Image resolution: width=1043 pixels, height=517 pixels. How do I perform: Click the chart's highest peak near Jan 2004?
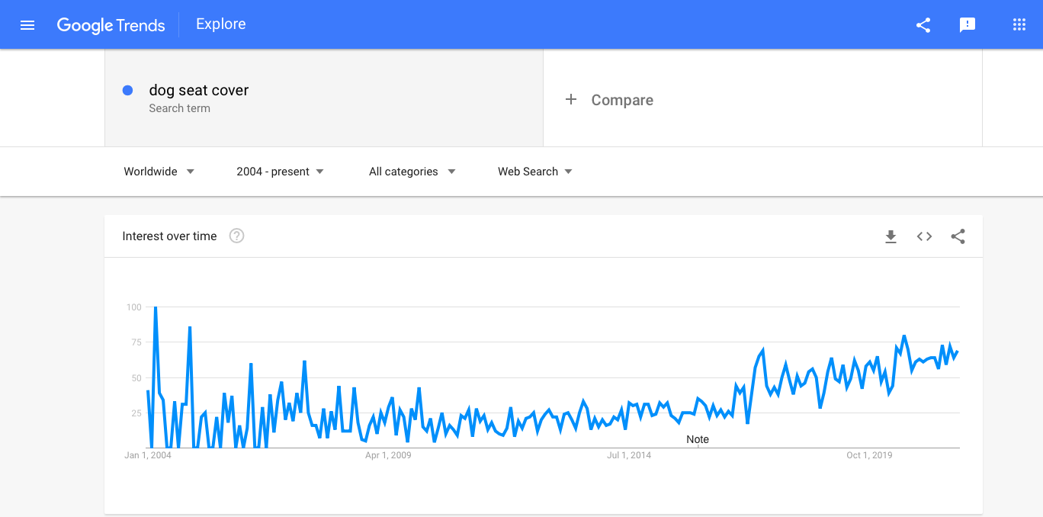155,307
